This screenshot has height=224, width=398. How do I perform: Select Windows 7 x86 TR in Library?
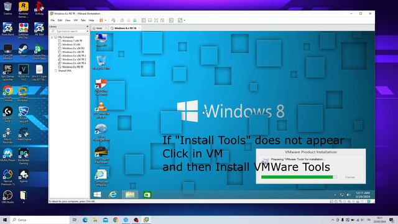(x=72, y=41)
